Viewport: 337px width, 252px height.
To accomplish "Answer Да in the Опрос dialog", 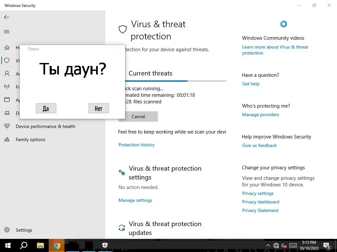I will click(x=46, y=108).
